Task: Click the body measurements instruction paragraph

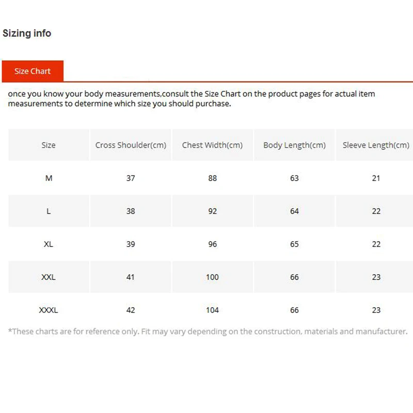Action: click(191, 99)
